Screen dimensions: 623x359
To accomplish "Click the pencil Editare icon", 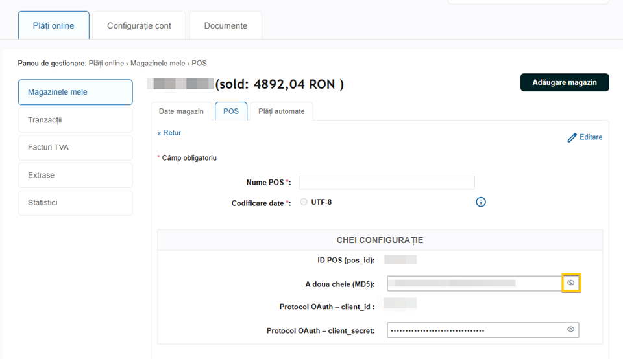I will click(572, 137).
